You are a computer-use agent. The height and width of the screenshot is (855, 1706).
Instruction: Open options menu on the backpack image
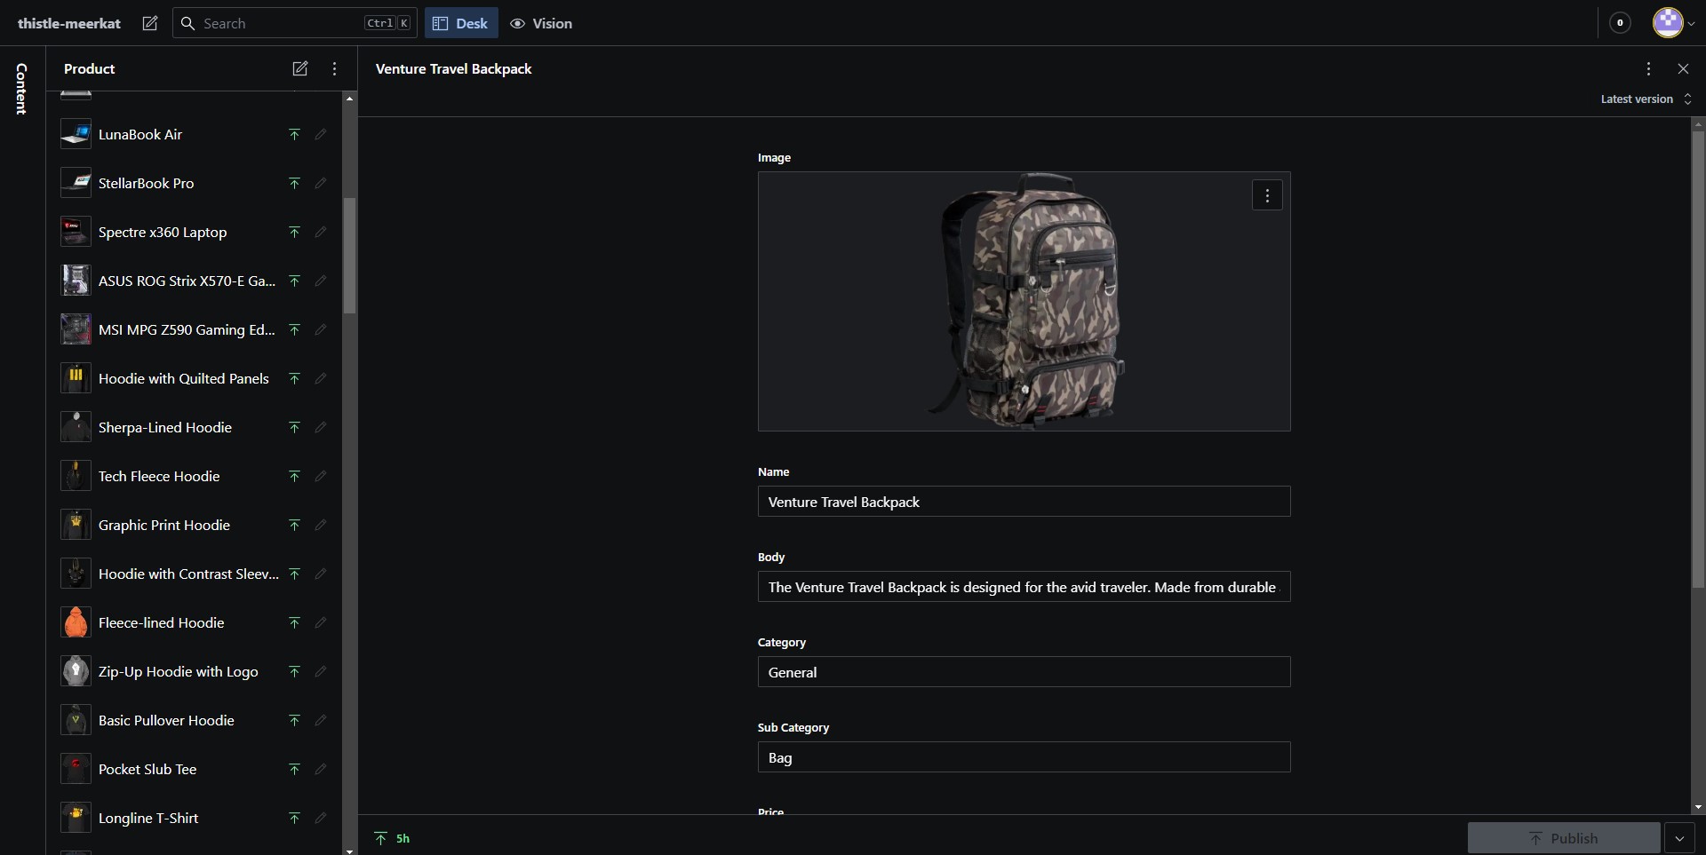coord(1267,195)
